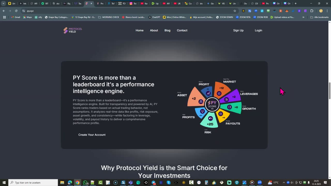Open the Chrome three-dot menu
331x186 pixels.
[x=327, y=11]
